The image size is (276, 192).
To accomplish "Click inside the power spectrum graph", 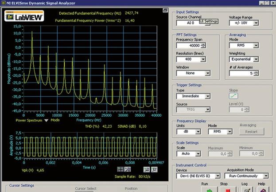I will [90, 69].
